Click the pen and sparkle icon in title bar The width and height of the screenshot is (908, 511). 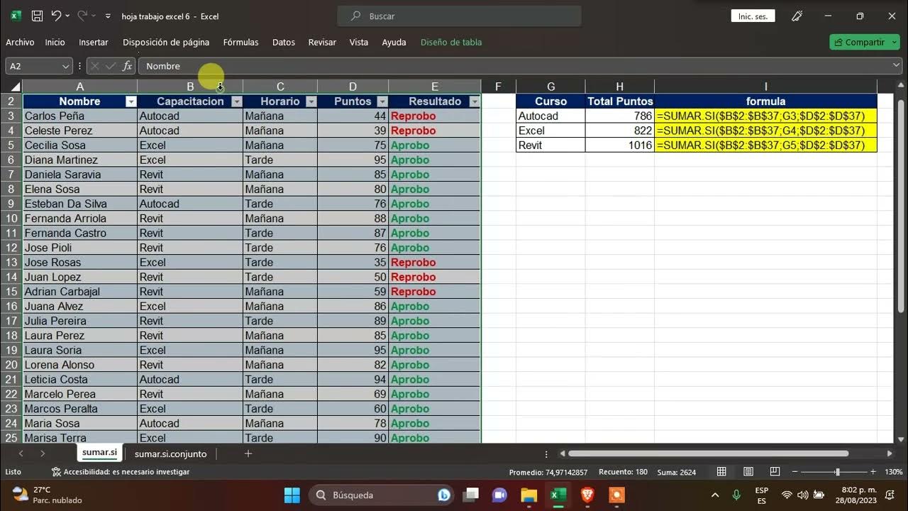tap(797, 16)
